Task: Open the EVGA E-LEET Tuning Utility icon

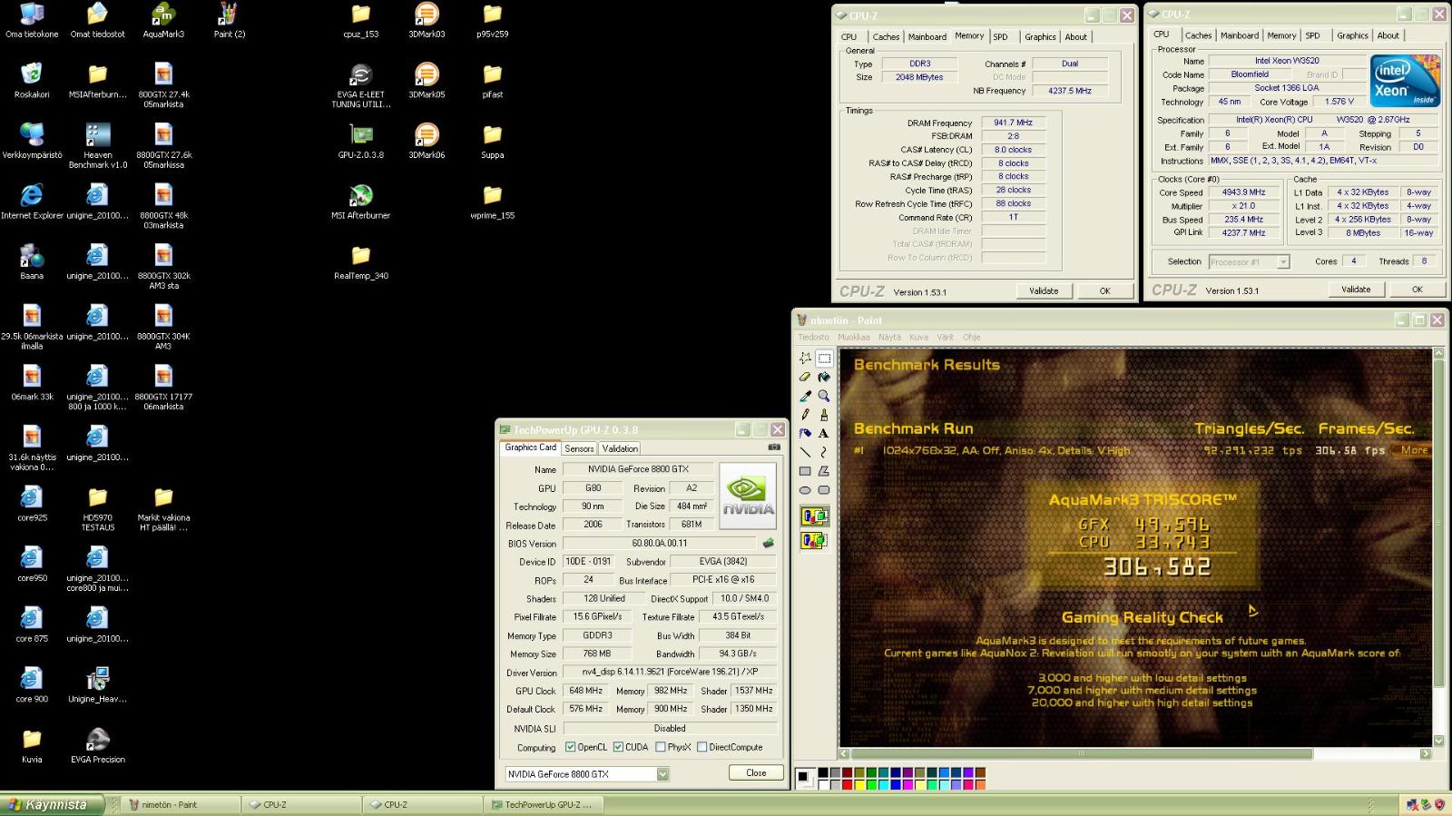Action: (361, 86)
